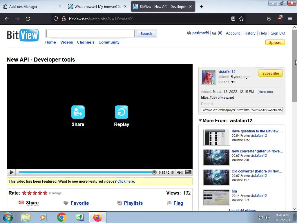Image resolution: width=297 pixels, height=223 pixels.
Task: Toggle Reader View icon in address bar
Action: click(x=233, y=19)
